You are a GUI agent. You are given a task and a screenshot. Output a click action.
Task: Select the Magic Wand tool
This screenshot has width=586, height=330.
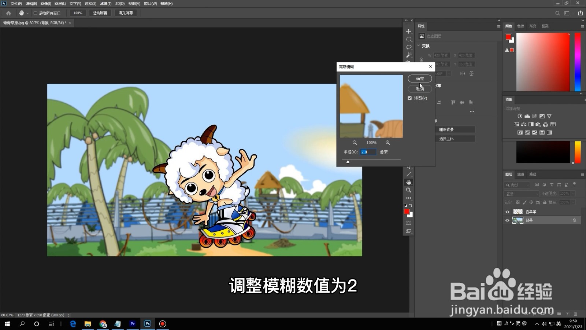pyautogui.click(x=409, y=55)
